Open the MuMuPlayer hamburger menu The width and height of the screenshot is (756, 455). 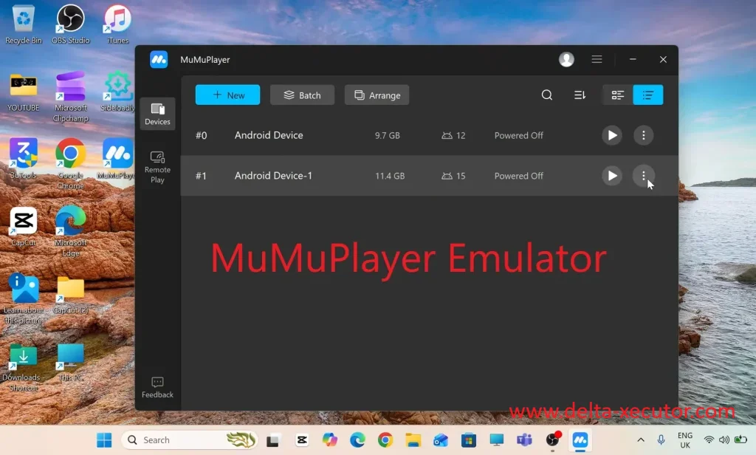(597, 59)
